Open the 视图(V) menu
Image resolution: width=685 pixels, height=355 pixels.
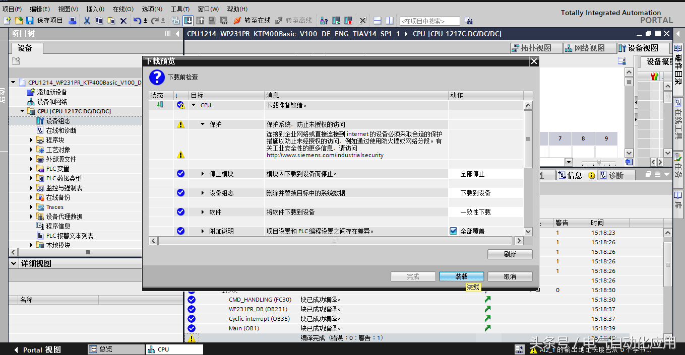coord(68,9)
